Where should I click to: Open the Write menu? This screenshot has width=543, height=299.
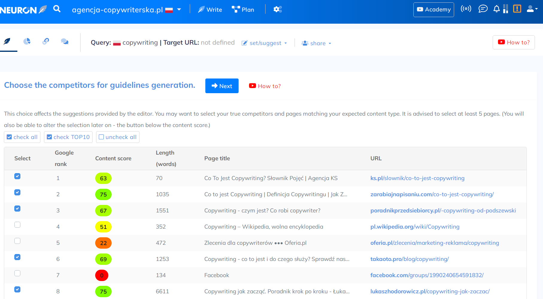pyautogui.click(x=210, y=10)
